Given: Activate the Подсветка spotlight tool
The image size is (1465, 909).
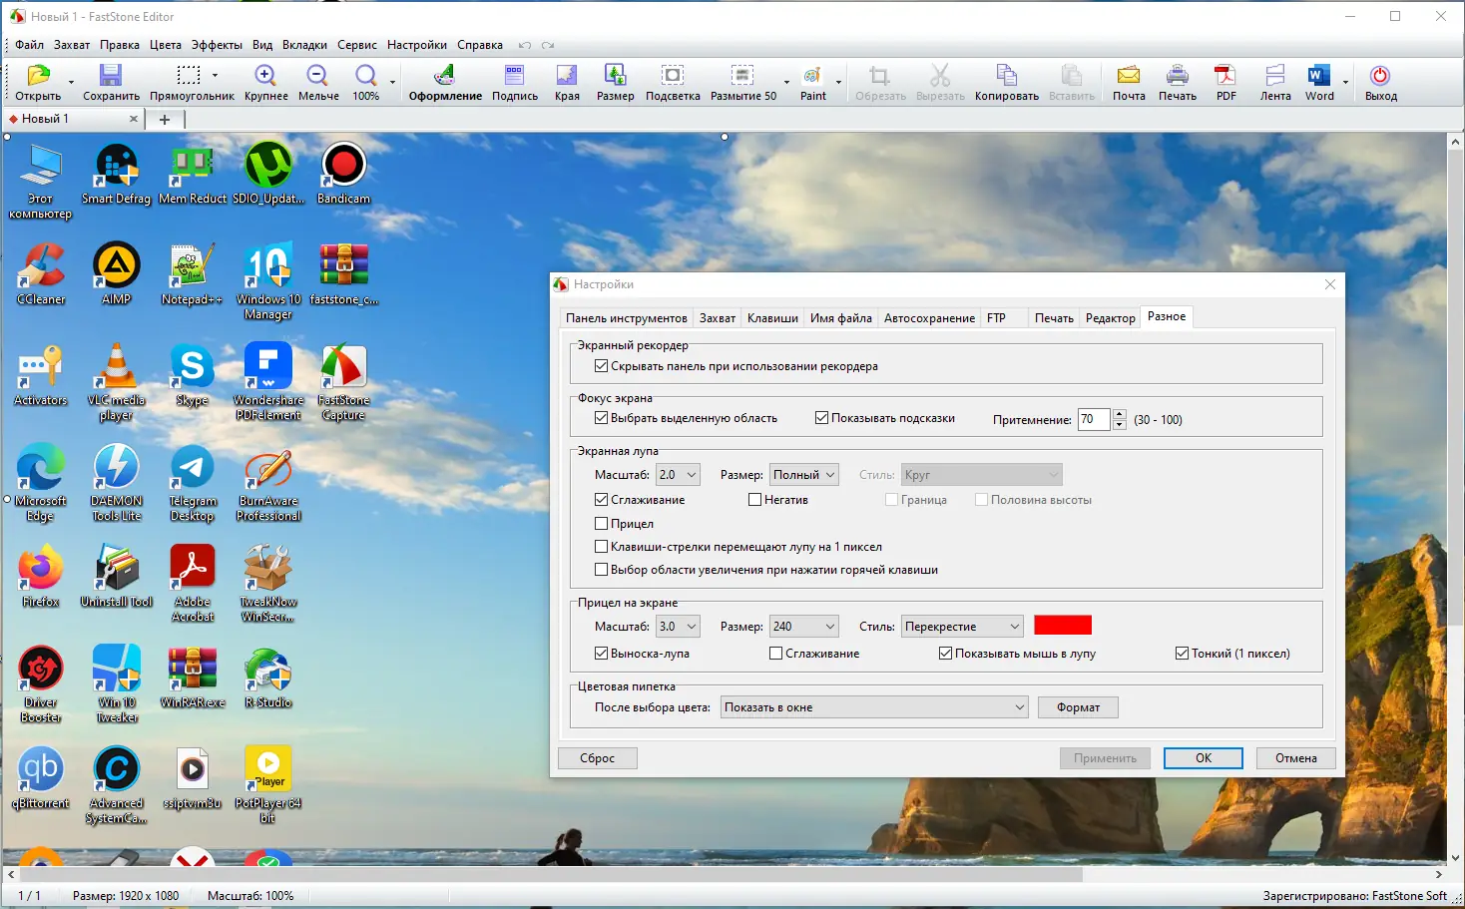Looking at the screenshot, I should (x=673, y=83).
